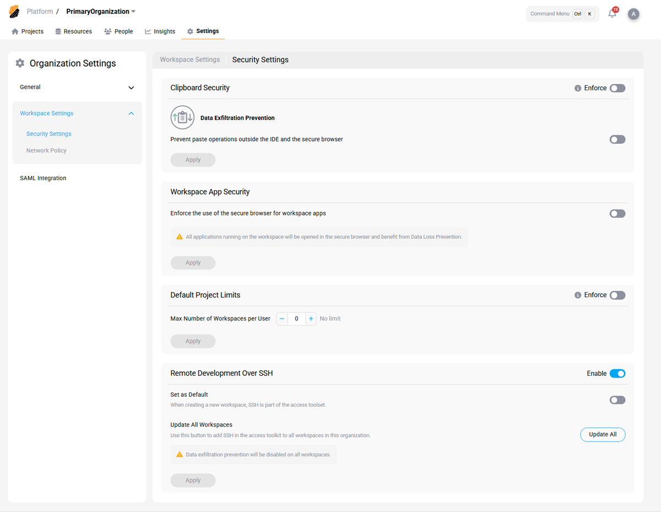Enable the Clipboard Security Enforce toggle
Viewport: 661px width, 512px height.
[617, 88]
